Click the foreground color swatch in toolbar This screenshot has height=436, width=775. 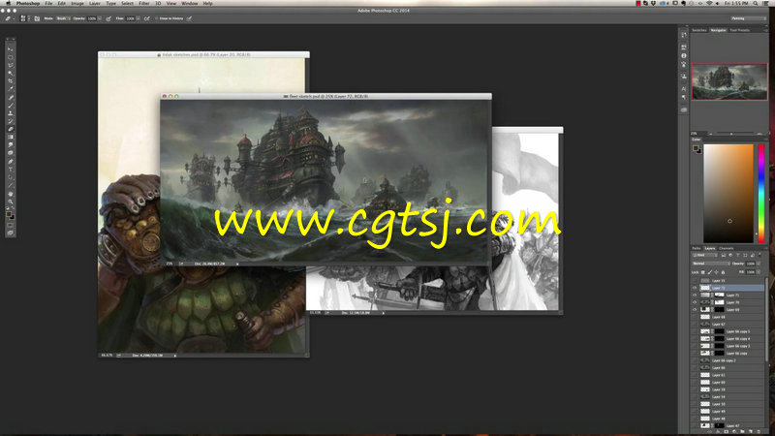(9, 213)
